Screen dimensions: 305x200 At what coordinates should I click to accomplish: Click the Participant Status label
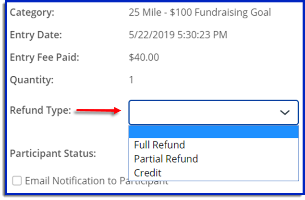click(x=53, y=153)
